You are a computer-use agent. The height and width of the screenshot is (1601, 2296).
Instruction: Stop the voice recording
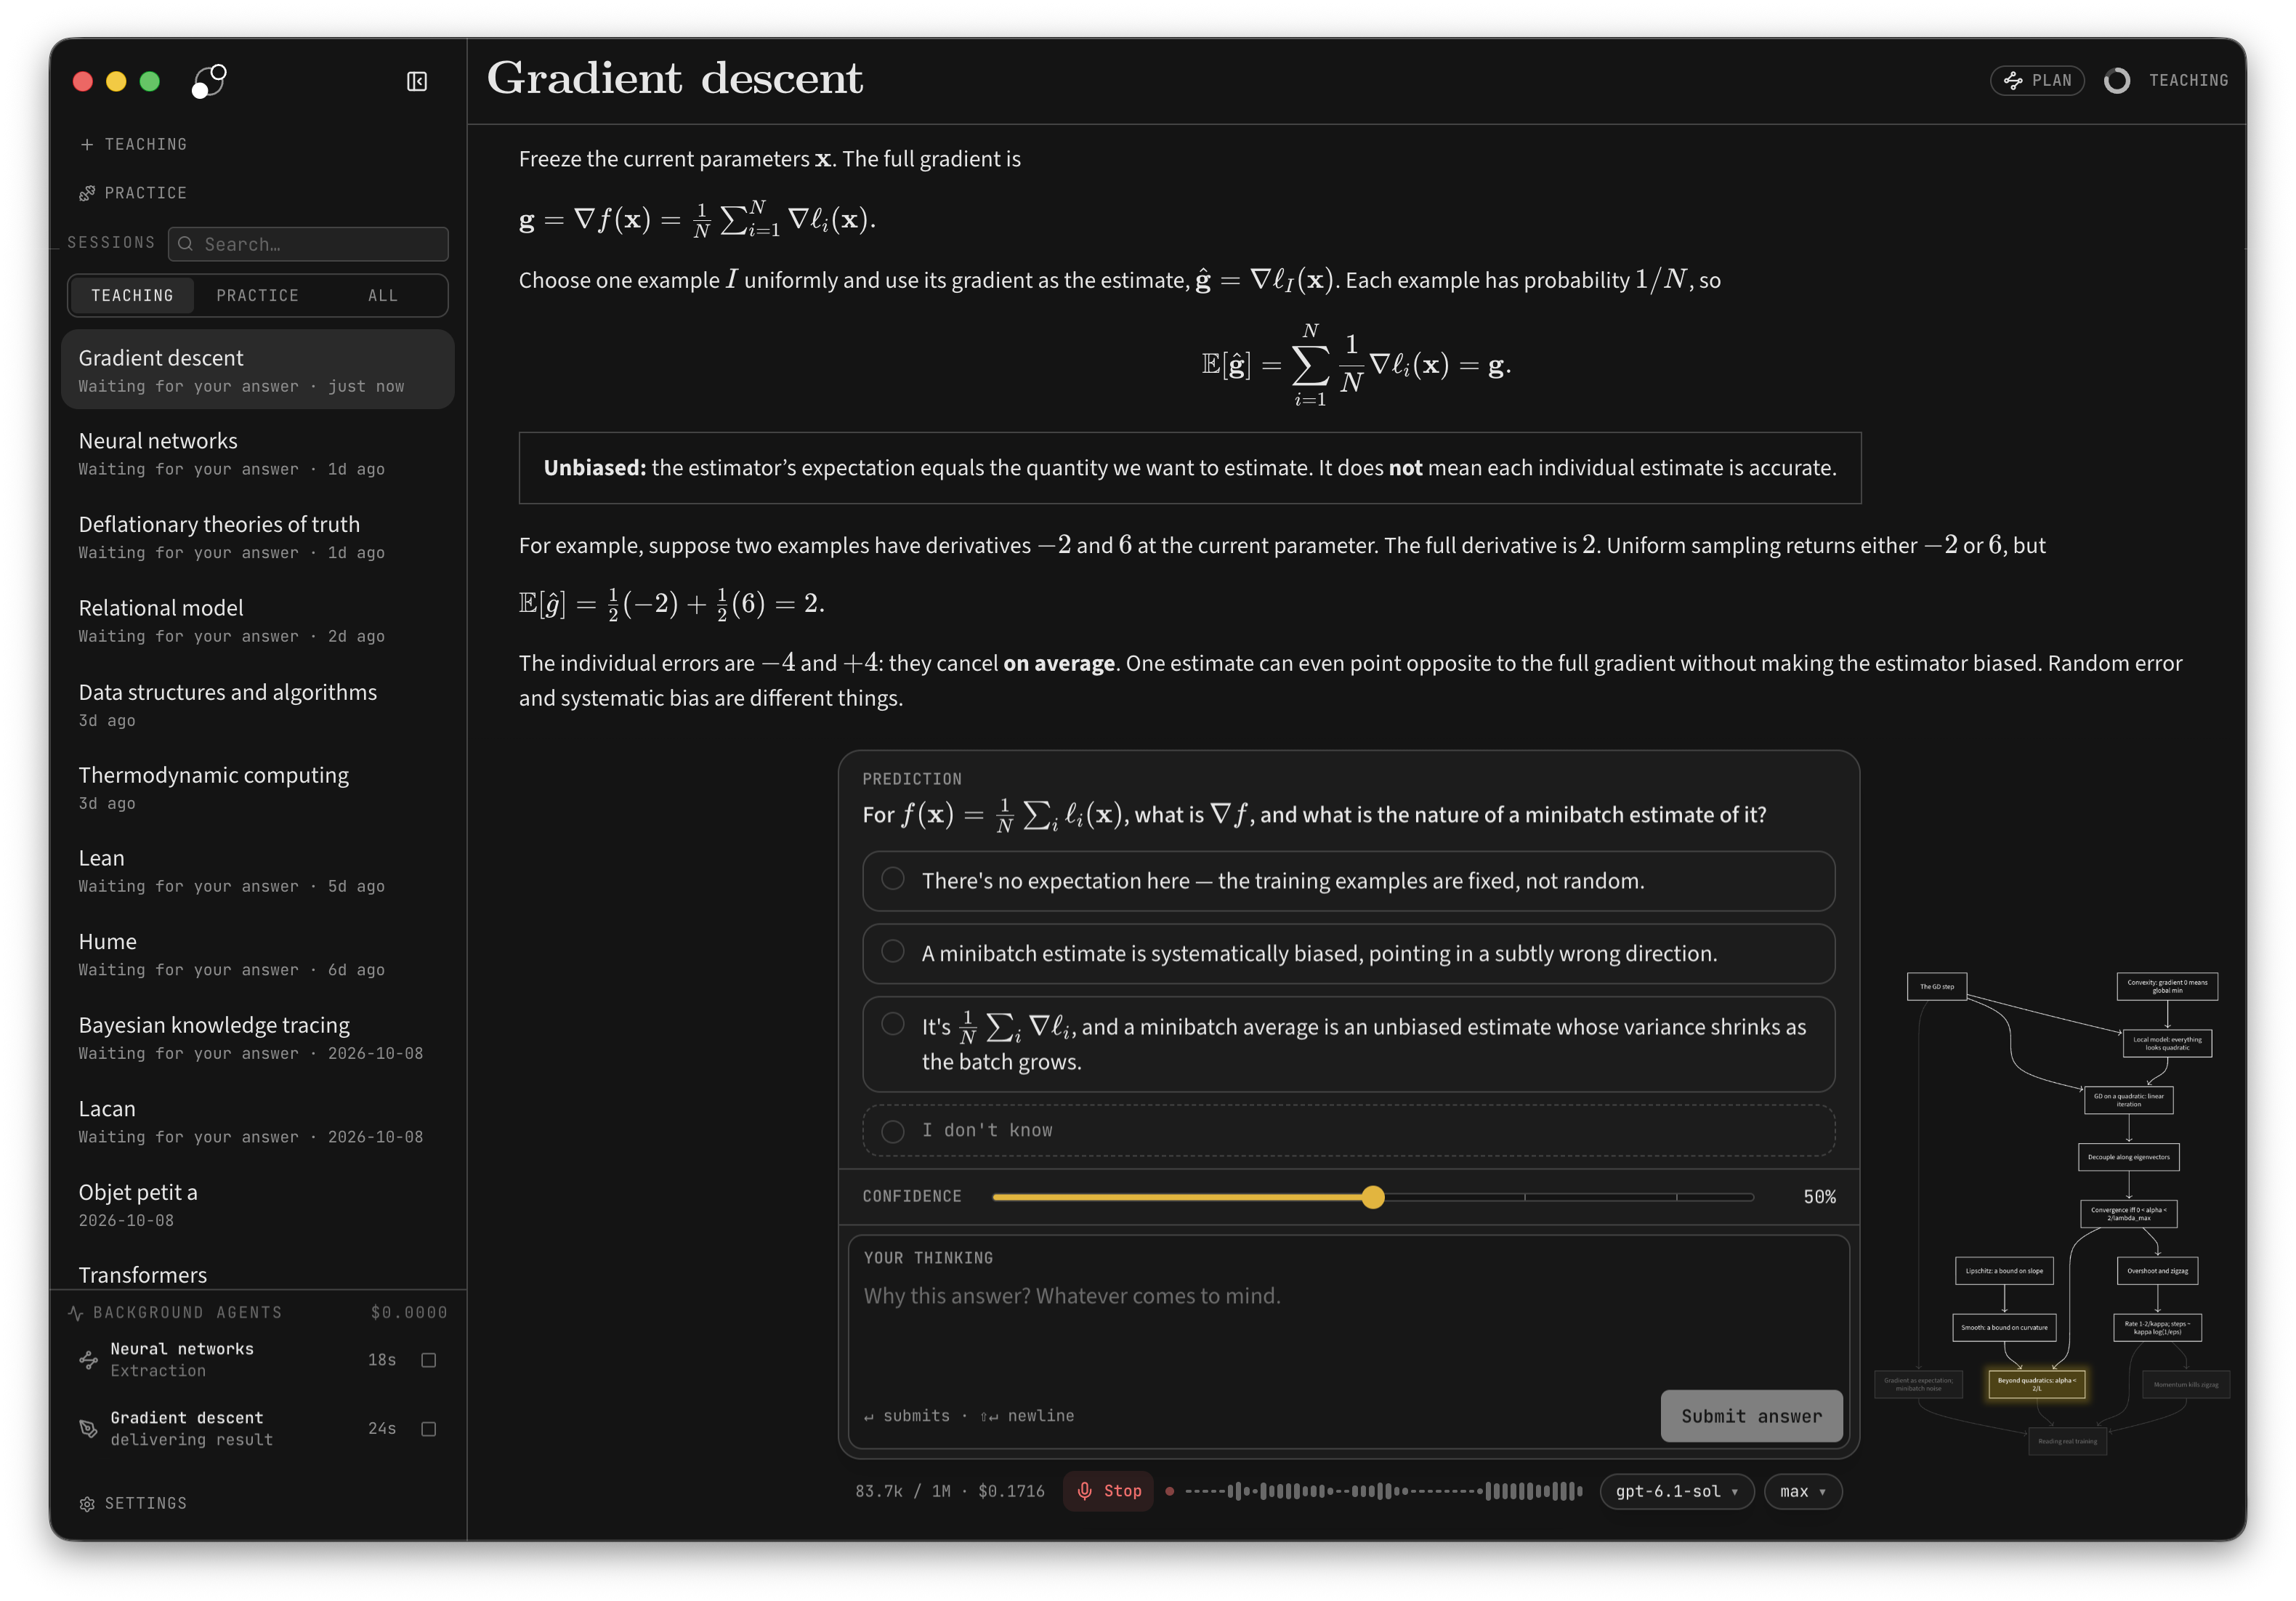(x=1108, y=1491)
